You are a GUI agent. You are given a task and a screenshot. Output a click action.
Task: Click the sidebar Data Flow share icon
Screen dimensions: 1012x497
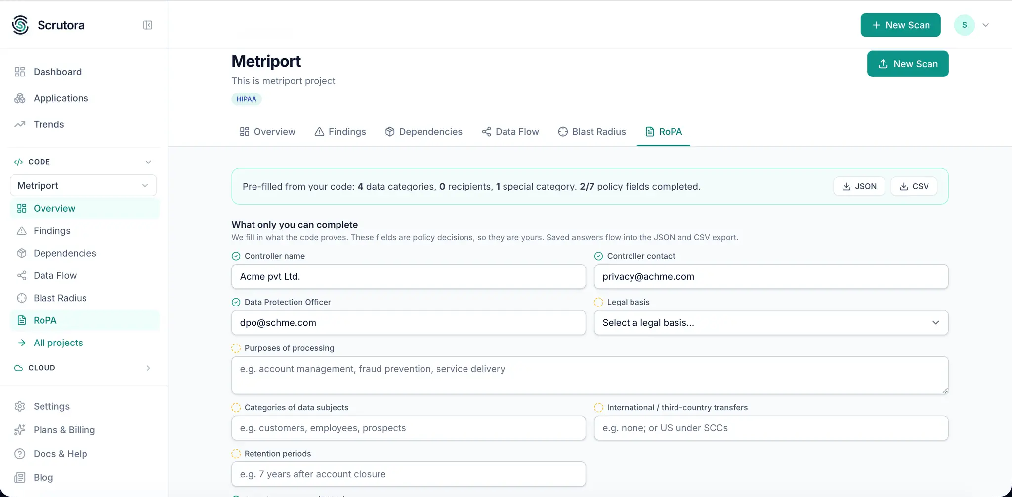coord(22,275)
